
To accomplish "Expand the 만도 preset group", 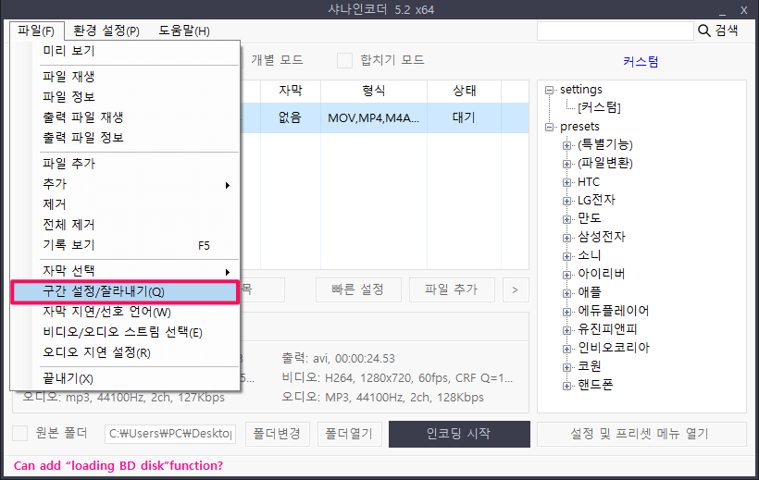I will pos(566,219).
